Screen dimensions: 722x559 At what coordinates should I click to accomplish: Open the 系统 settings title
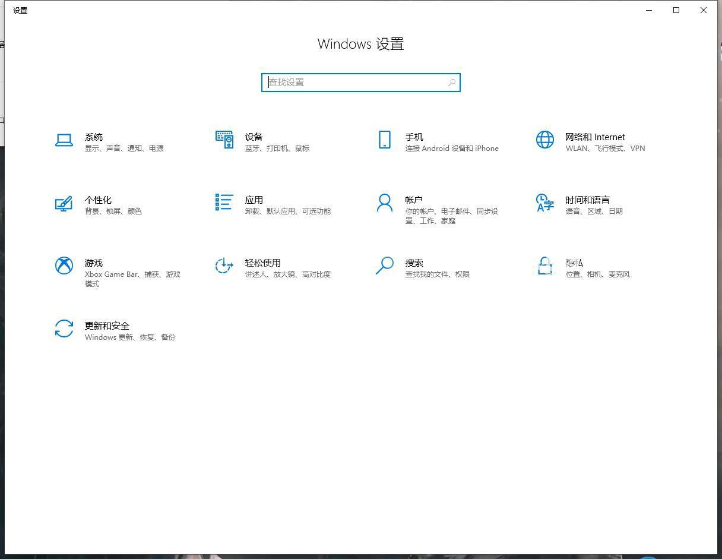[x=94, y=137]
